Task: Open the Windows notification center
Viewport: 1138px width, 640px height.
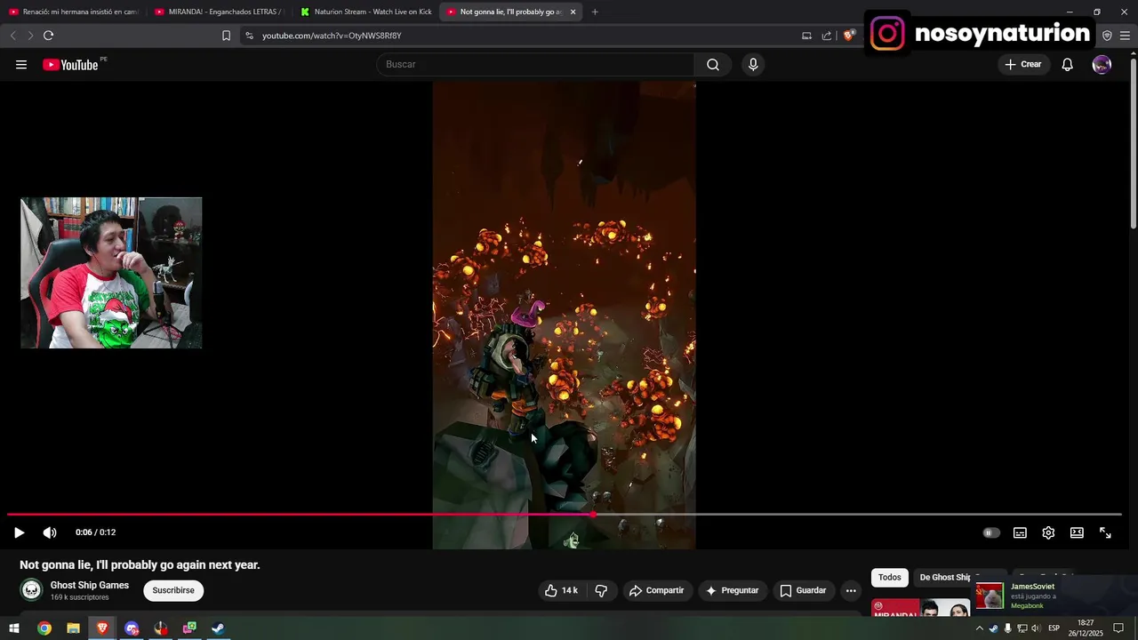Action: 1118,628
